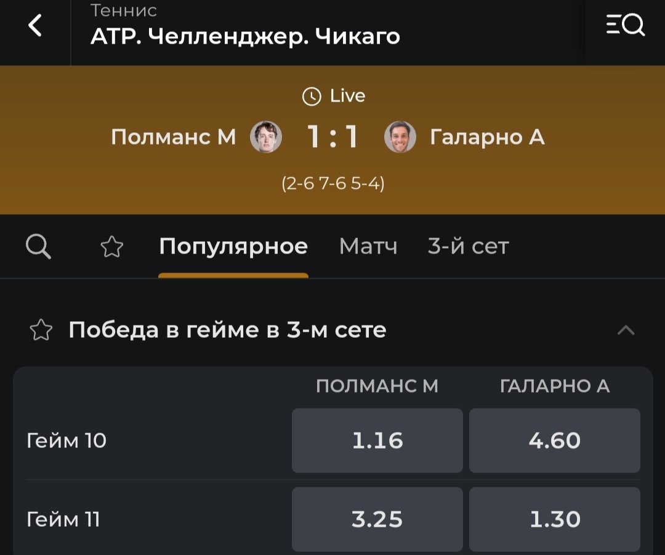Open the 3-й сет tab
The width and height of the screenshot is (665, 555).
[x=468, y=247]
